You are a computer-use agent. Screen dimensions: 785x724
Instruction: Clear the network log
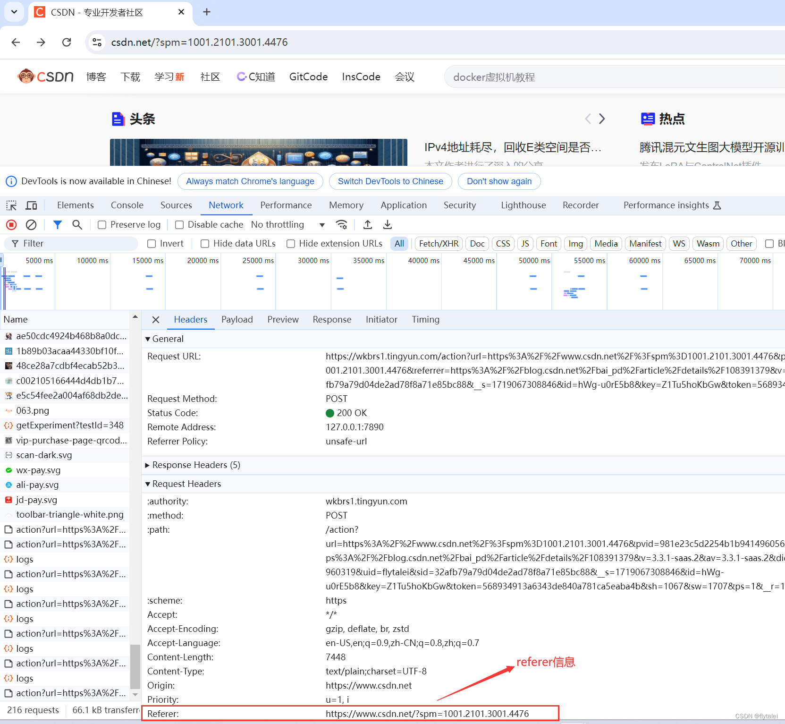[x=31, y=225]
